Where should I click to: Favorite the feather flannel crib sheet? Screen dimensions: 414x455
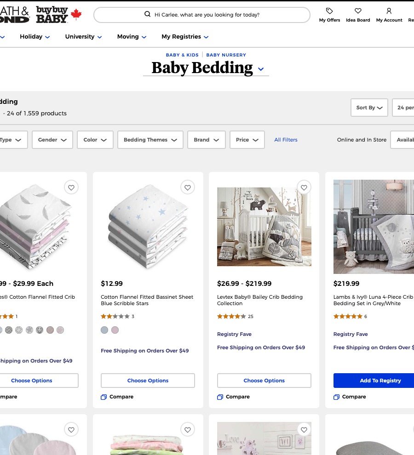pos(71,188)
